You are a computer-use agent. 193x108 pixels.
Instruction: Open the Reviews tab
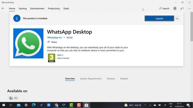click(111, 79)
